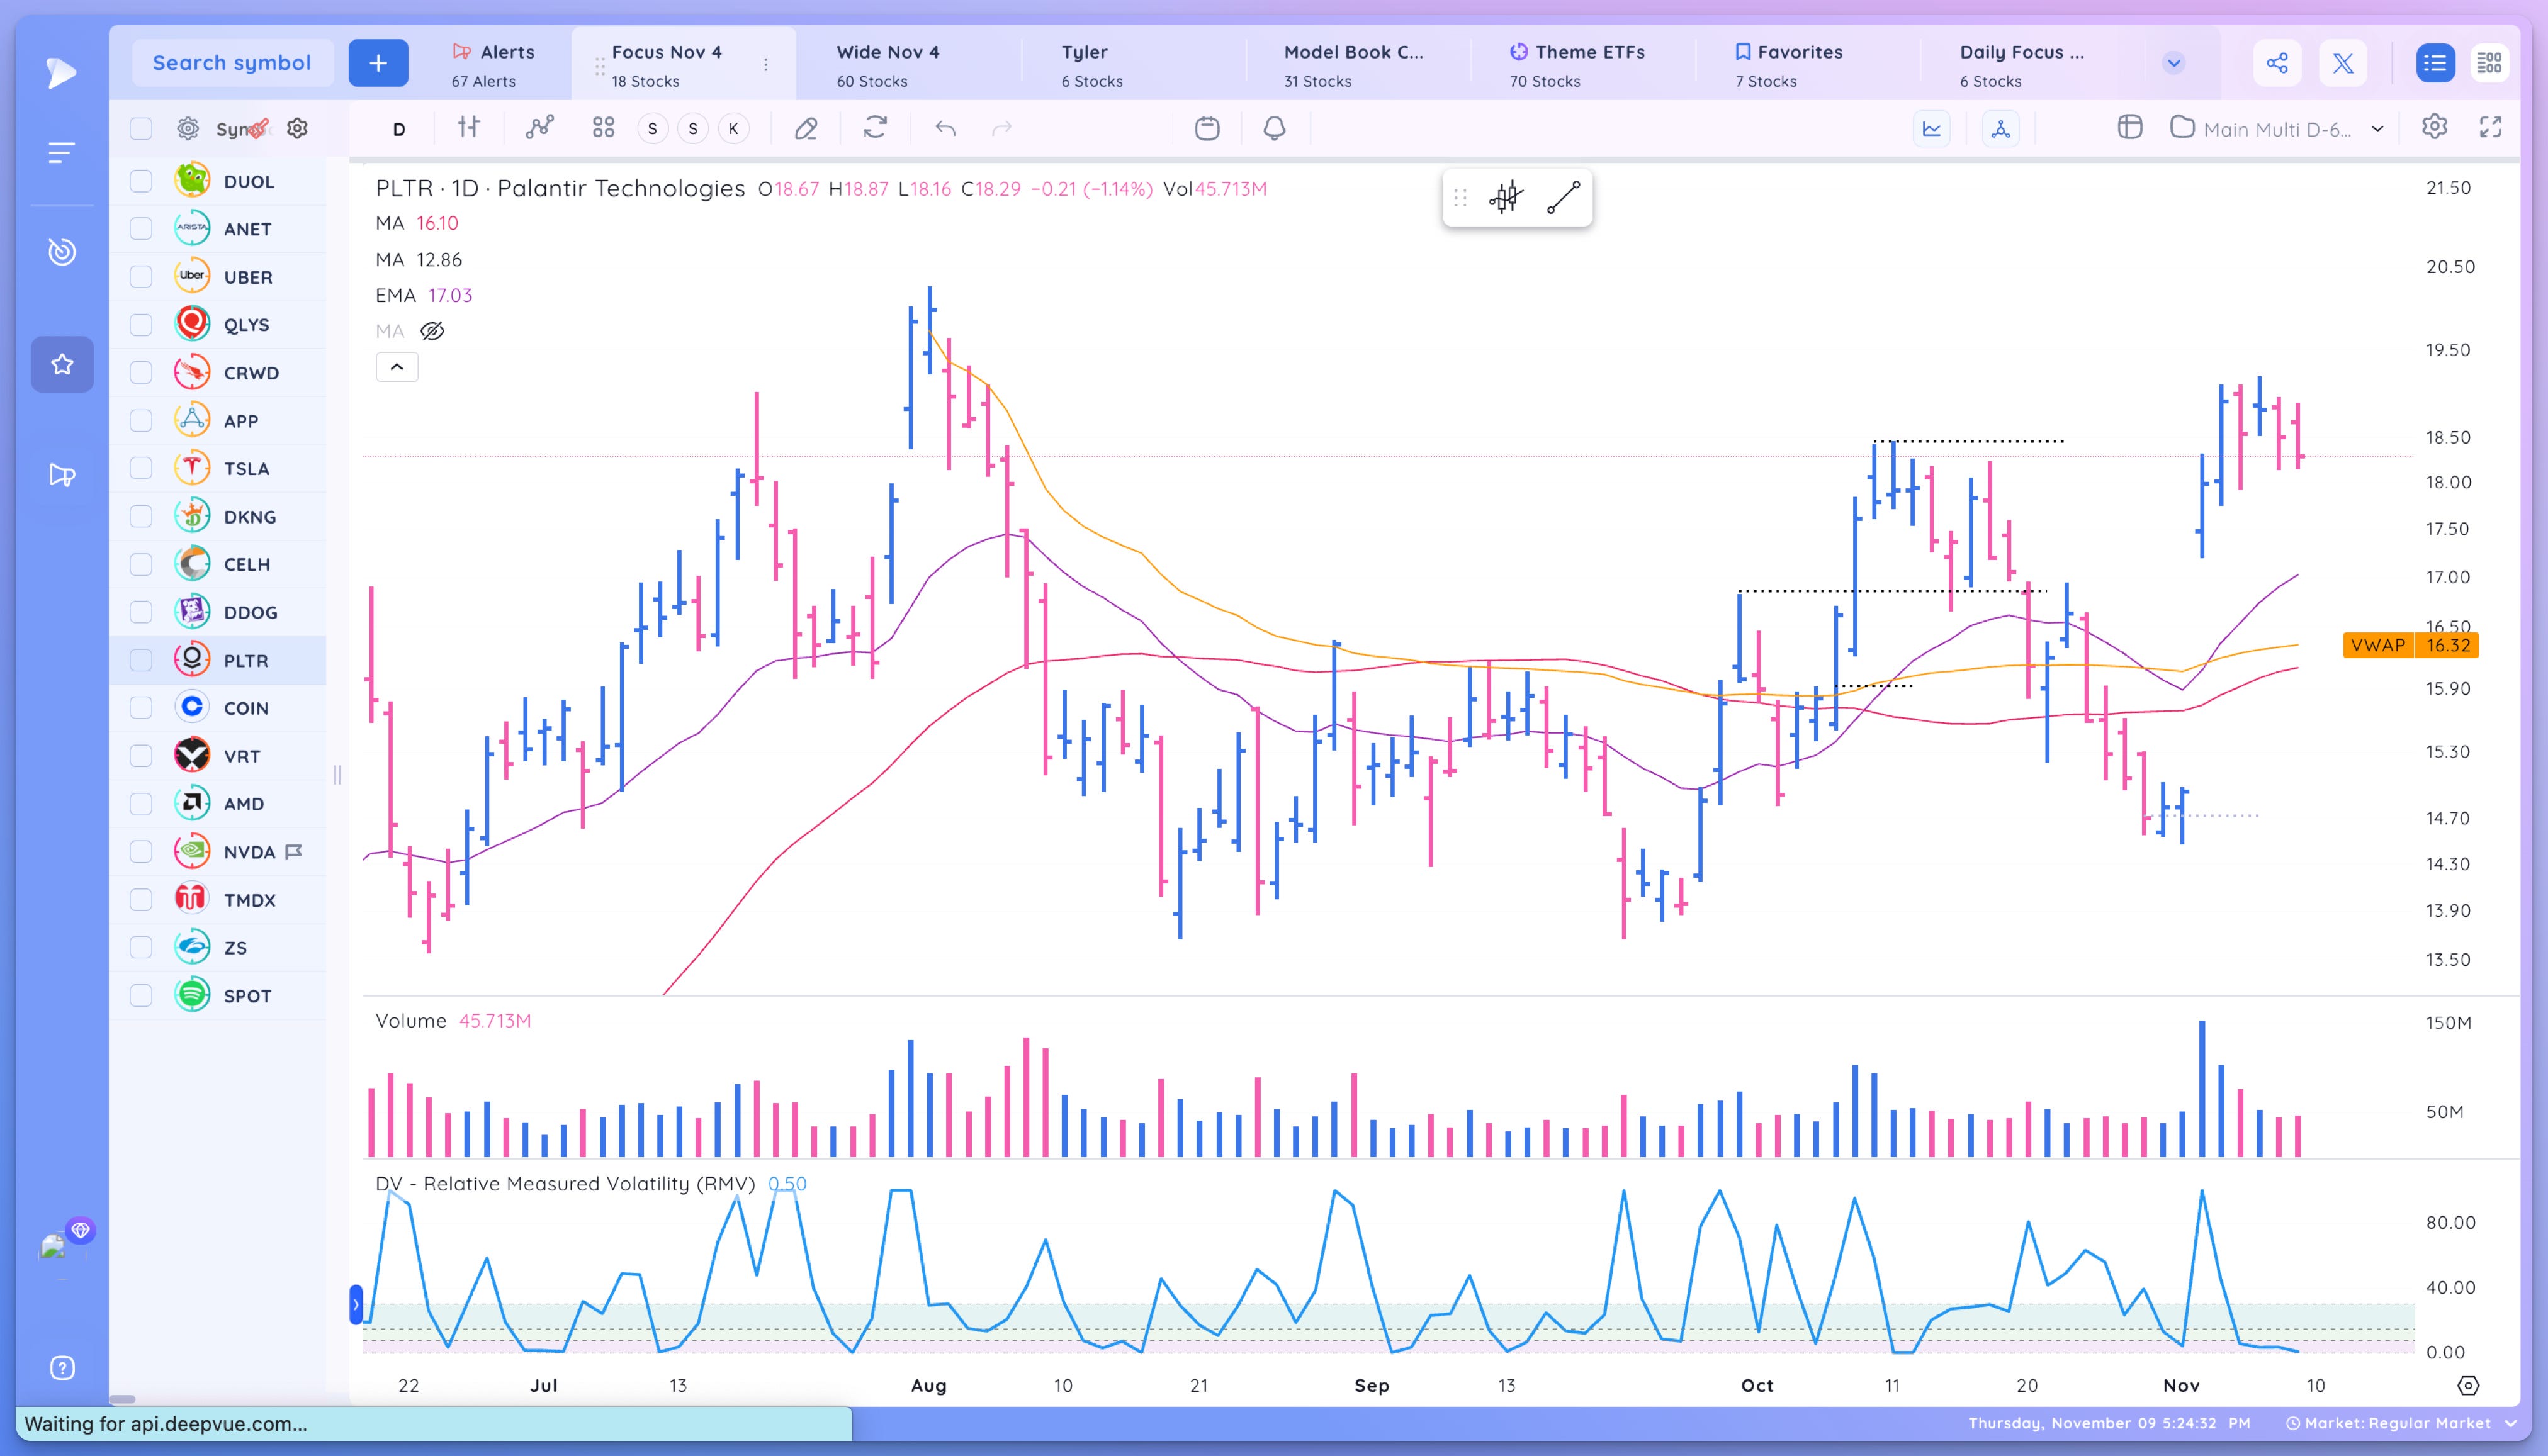Switch to multi-chart grid view icon
Screen dimensions: 2548x1456
2489,63
